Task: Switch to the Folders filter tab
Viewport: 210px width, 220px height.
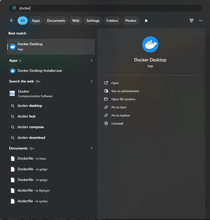Action: click(x=112, y=21)
